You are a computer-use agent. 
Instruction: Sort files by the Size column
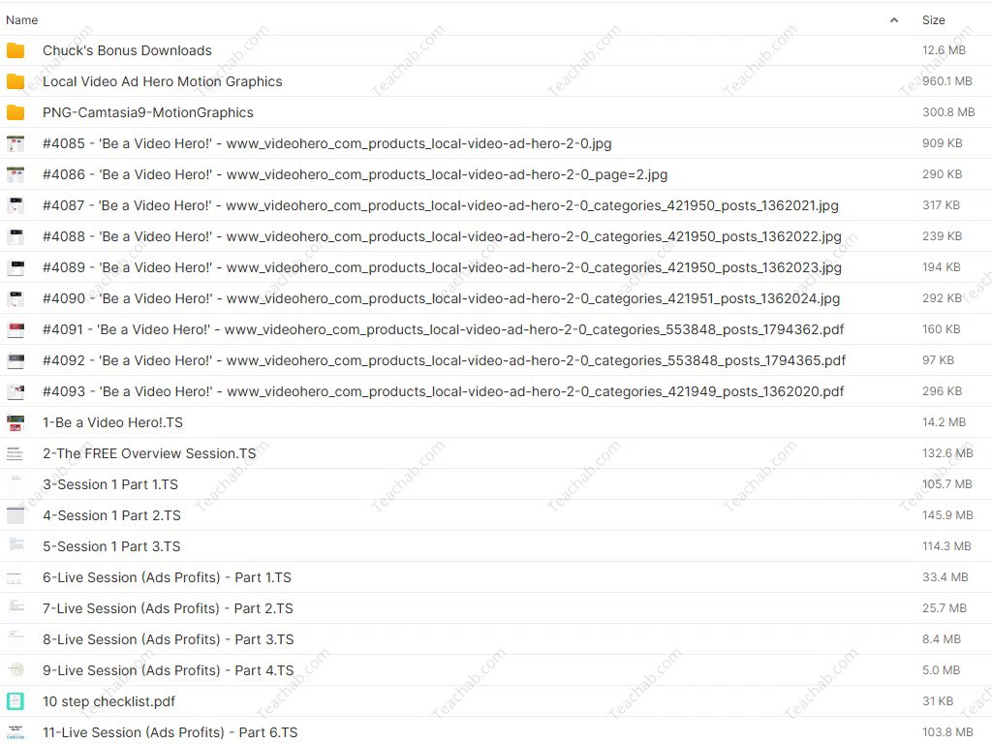click(x=933, y=20)
